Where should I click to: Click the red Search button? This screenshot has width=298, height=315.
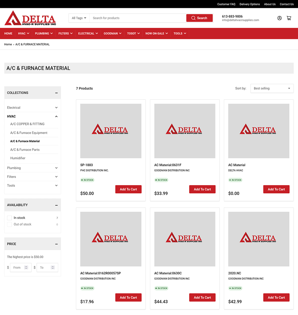pyautogui.click(x=199, y=18)
